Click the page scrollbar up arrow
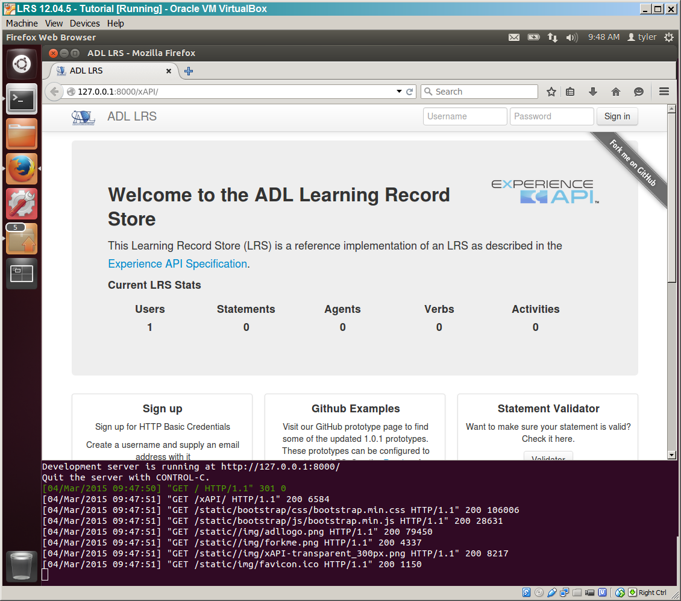The image size is (681, 601). (672, 109)
